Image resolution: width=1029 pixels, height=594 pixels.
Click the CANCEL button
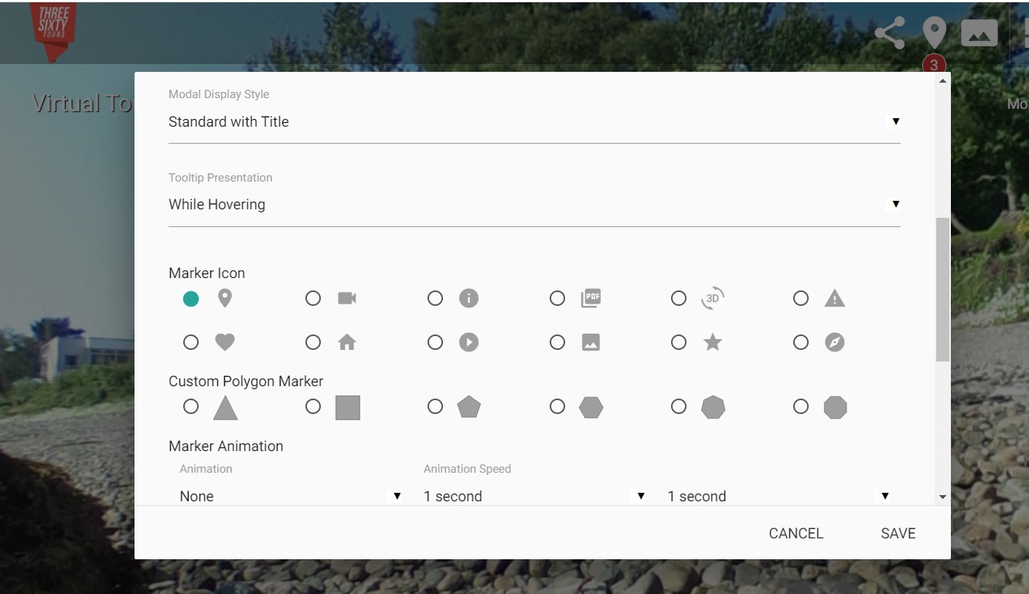point(796,533)
